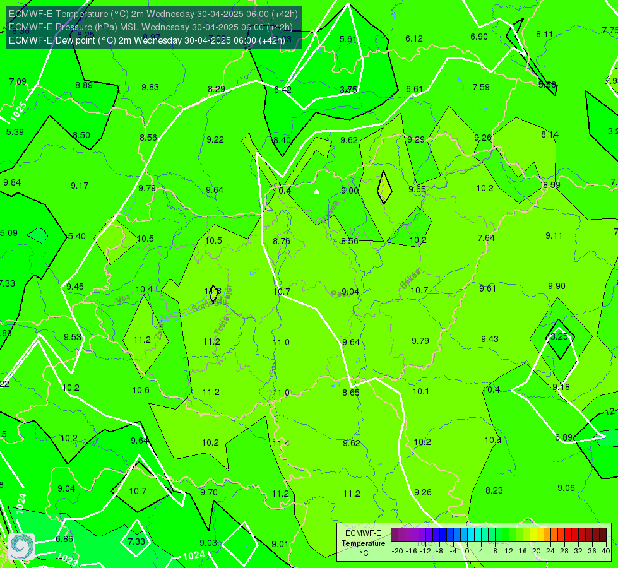The height and width of the screenshot is (568, 618).
Task: Click the legend tick label '-20'
Action: [x=397, y=551]
